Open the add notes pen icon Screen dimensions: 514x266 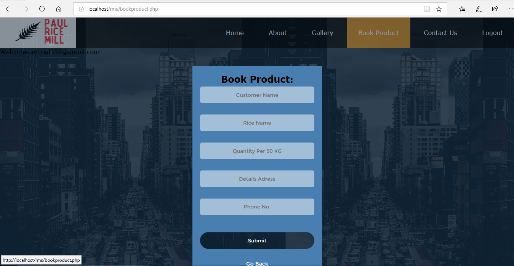coord(479,9)
